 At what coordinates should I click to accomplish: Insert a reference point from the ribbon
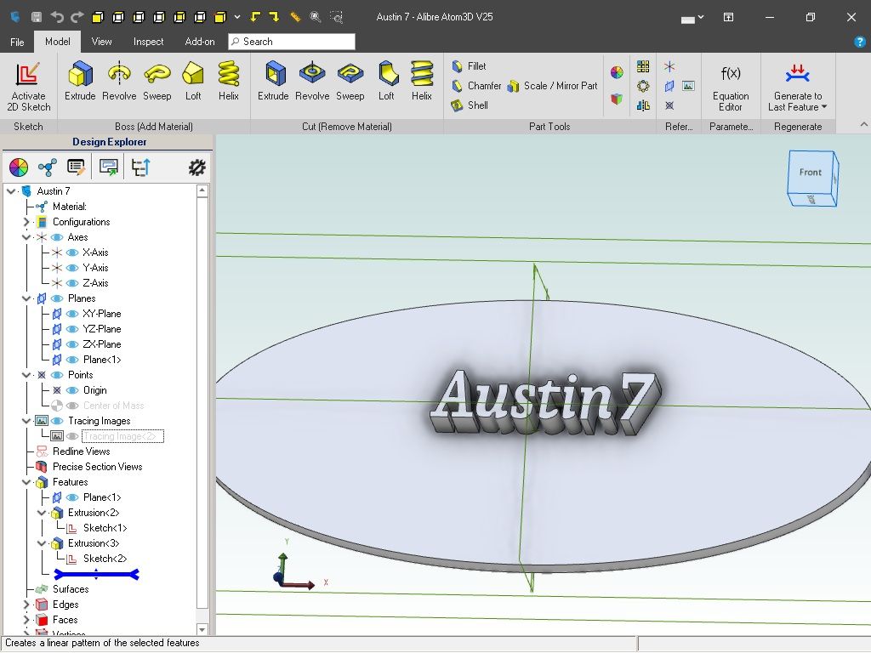[x=669, y=105]
